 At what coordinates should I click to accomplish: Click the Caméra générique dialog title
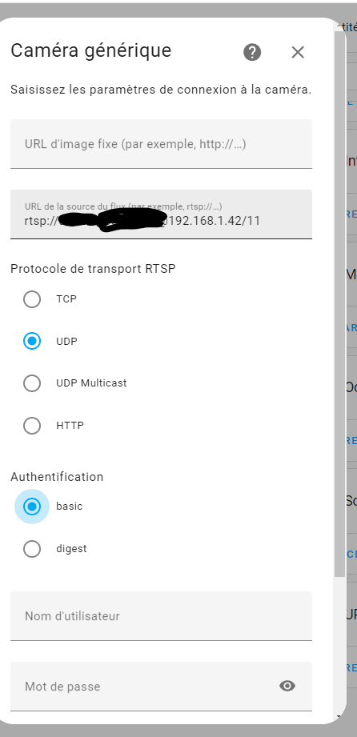(x=90, y=50)
